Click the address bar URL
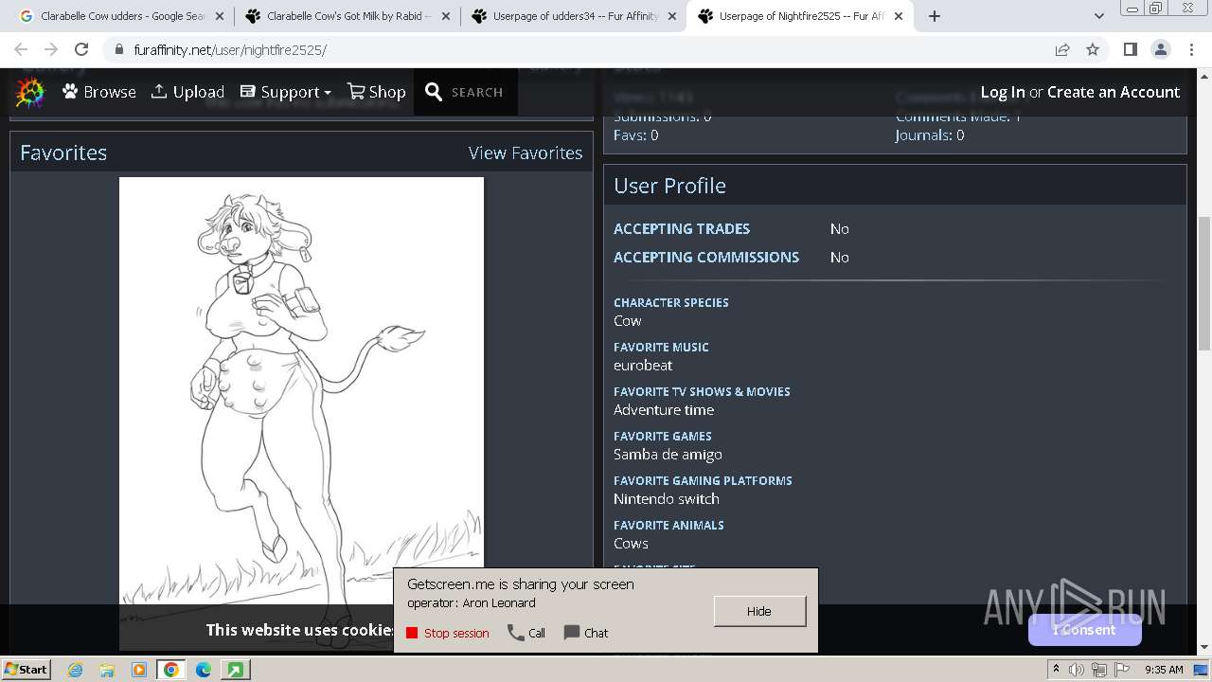This screenshot has height=682, width=1212. pyautogui.click(x=230, y=49)
